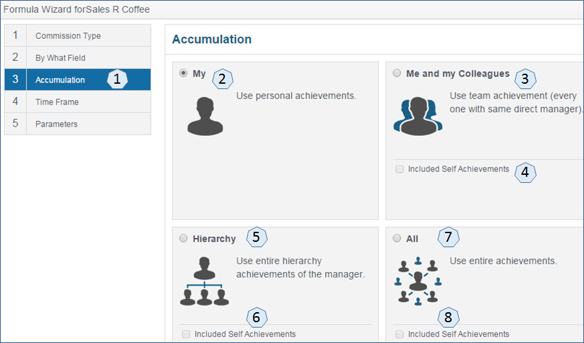584x343 pixels.
Task: Select the Hierarchy radio button
Action: coord(183,238)
